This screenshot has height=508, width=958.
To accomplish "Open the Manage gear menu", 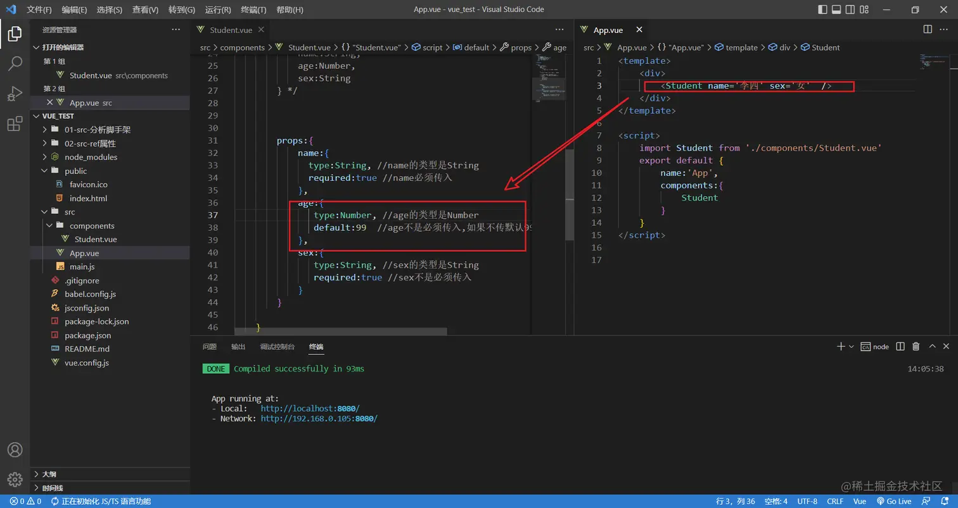I will (x=15, y=479).
